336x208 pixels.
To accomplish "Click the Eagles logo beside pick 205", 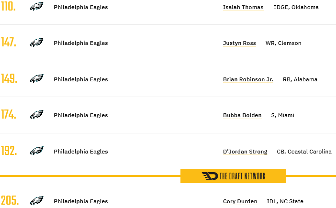I will (36, 201).
